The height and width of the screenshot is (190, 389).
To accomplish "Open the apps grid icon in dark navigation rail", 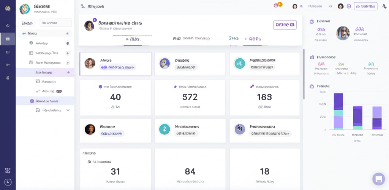I will tap(8, 170).
